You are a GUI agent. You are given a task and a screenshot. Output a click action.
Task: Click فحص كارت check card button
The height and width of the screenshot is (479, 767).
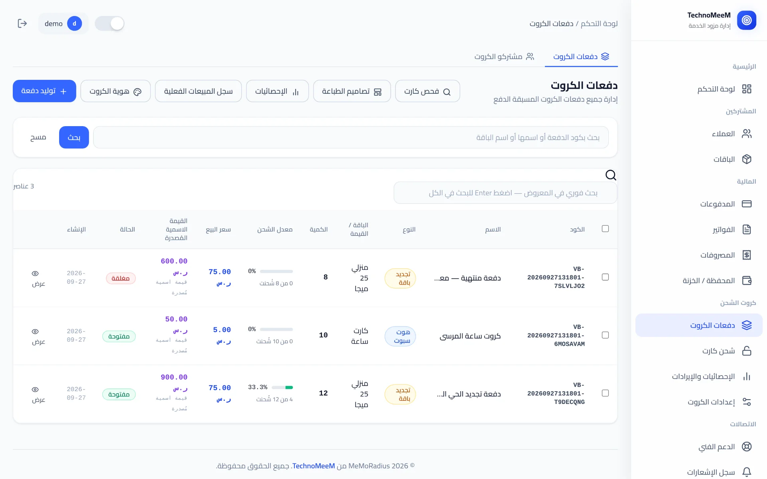tap(427, 91)
